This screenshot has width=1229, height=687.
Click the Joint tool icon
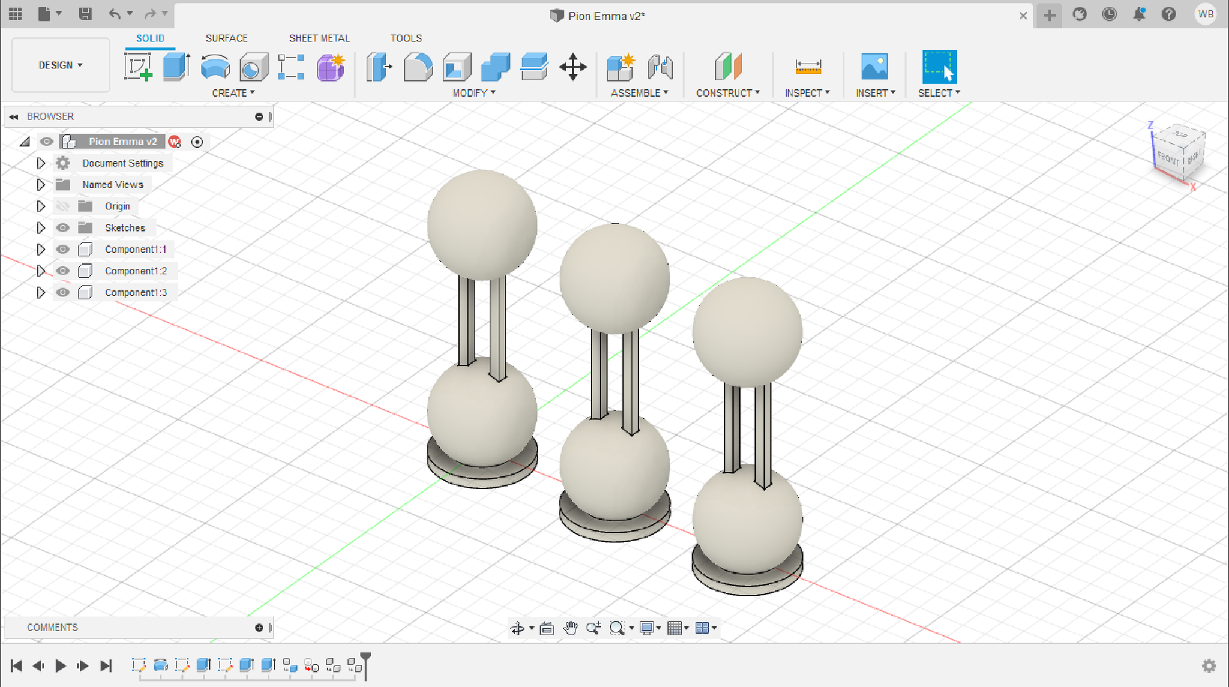click(x=660, y=67)
